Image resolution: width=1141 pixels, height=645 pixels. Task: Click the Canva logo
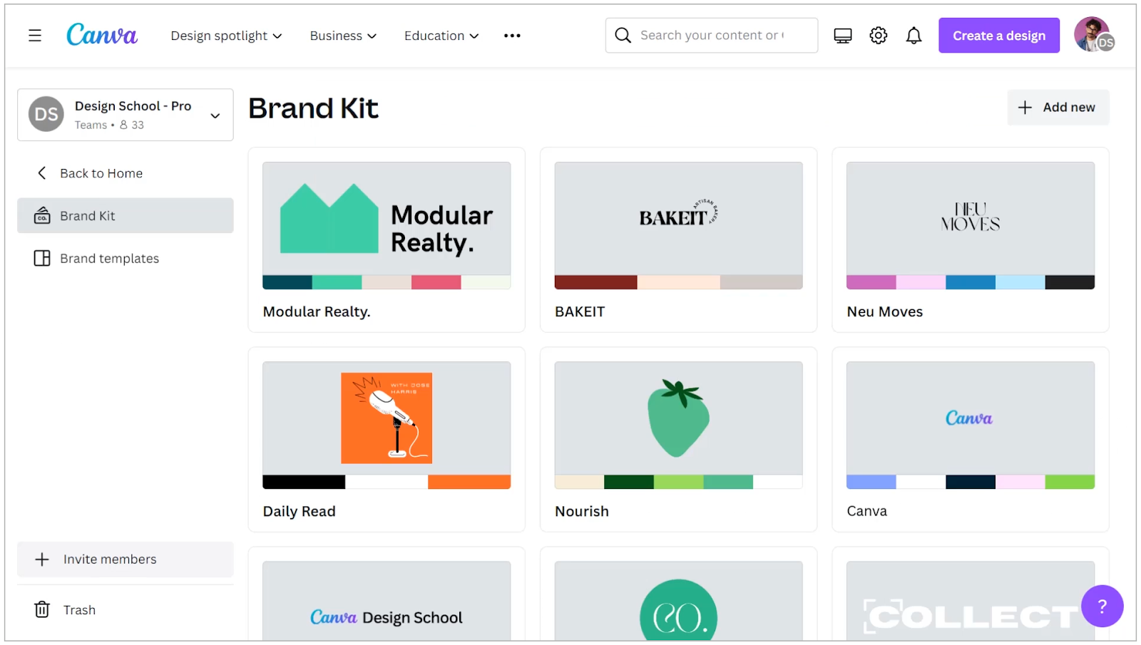(101, 34)
